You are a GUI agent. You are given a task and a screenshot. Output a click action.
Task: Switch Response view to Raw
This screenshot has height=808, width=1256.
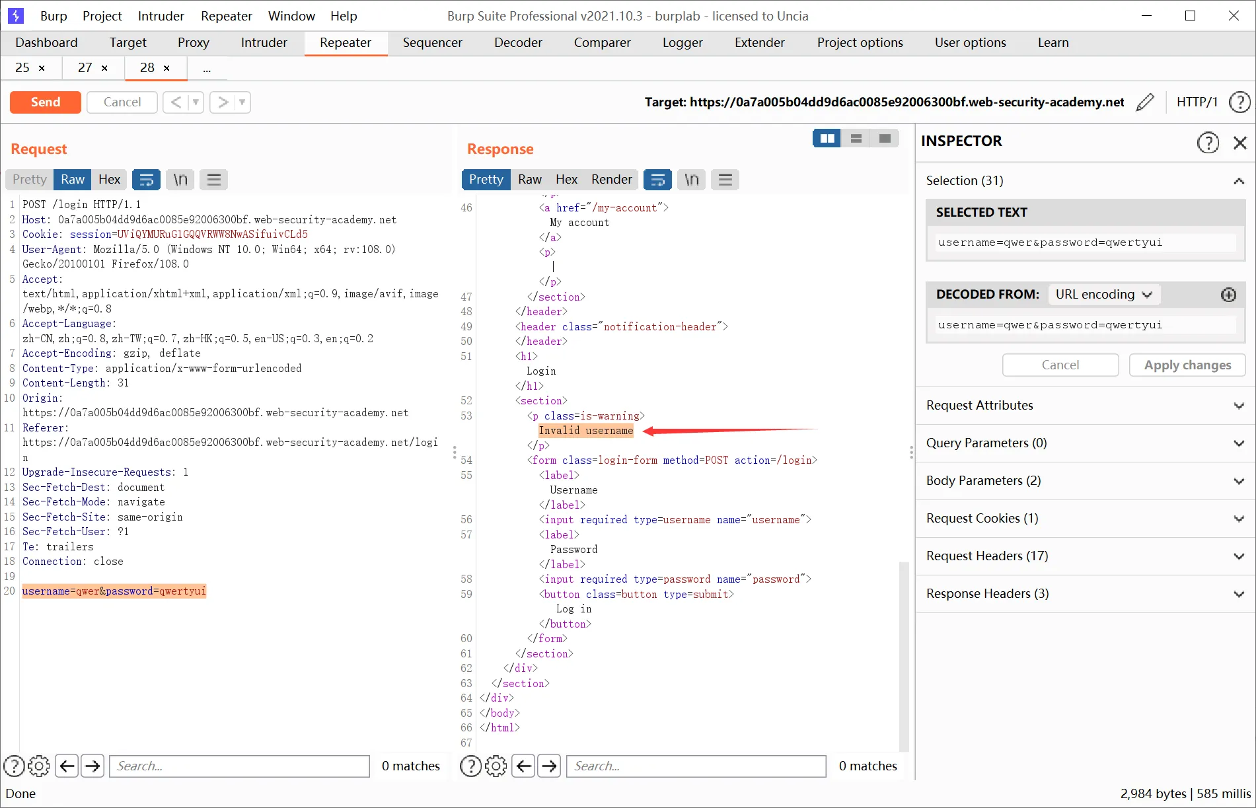530,180
